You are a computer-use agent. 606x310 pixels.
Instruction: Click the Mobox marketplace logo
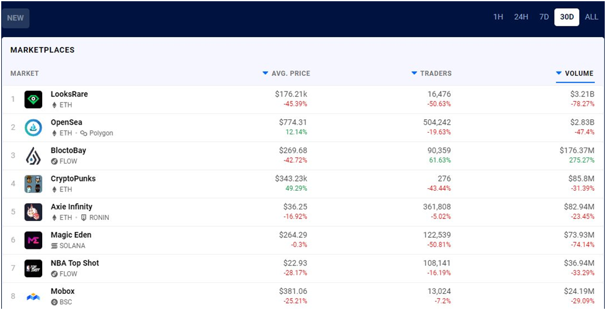pos(33,296)
